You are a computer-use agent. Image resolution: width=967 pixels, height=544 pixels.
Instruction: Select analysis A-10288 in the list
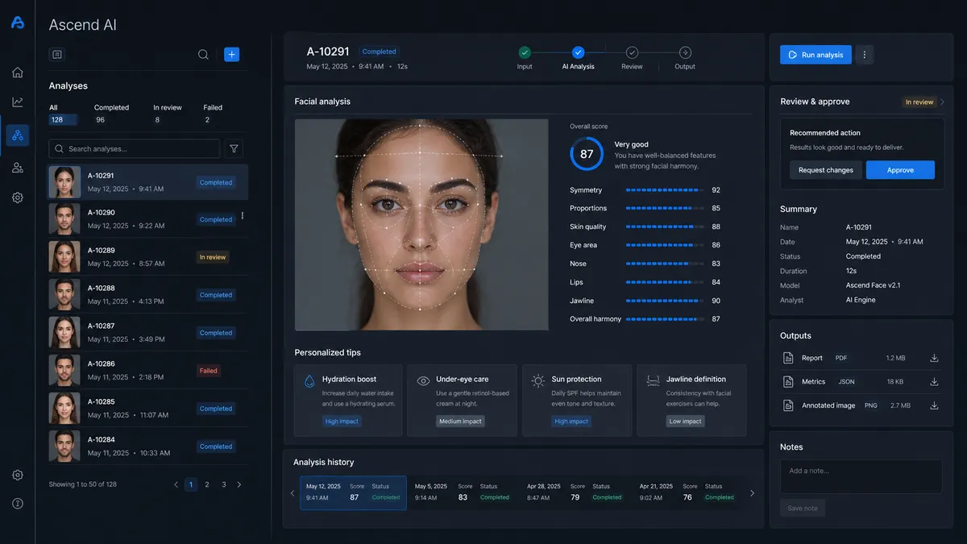[x=148, y=295]
